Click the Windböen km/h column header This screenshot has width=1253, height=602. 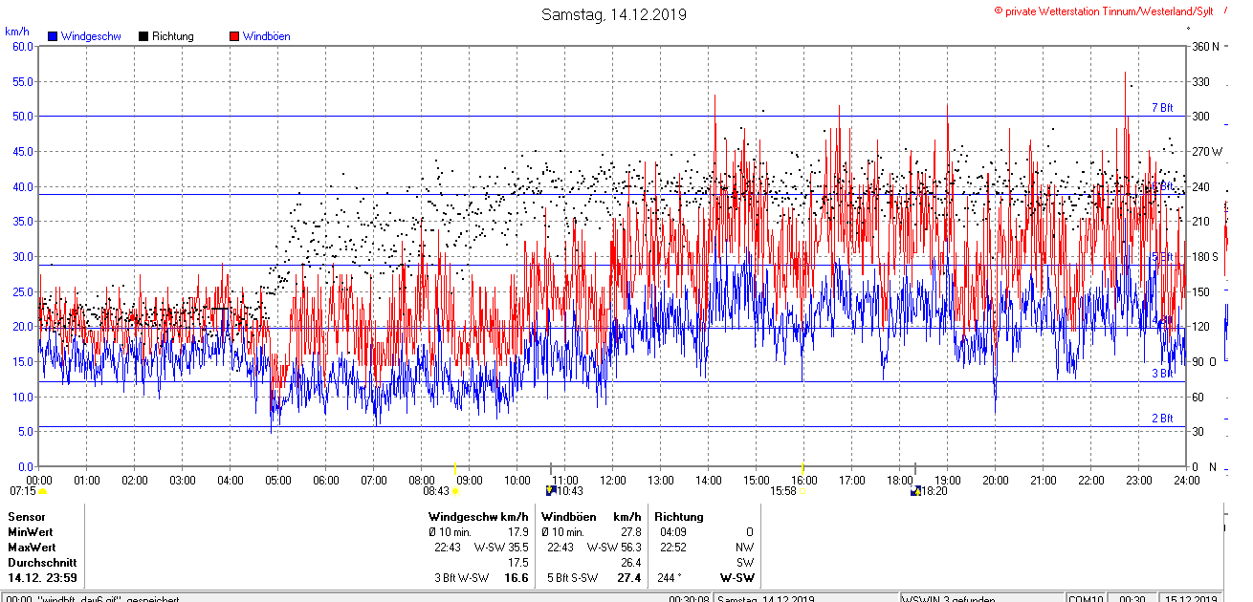591,517
